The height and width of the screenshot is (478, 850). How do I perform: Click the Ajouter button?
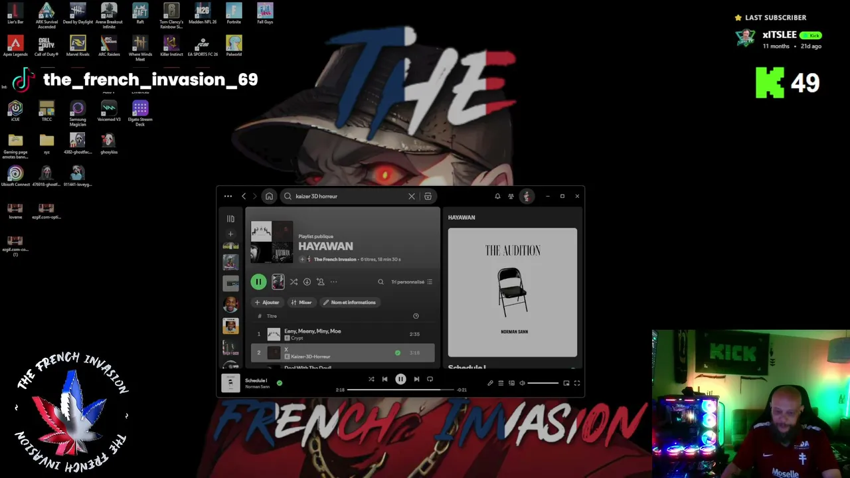tap(267, 303)
